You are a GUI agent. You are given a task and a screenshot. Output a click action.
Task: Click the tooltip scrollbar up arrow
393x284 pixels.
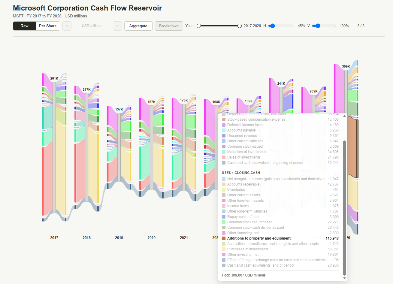coord(344,116)
